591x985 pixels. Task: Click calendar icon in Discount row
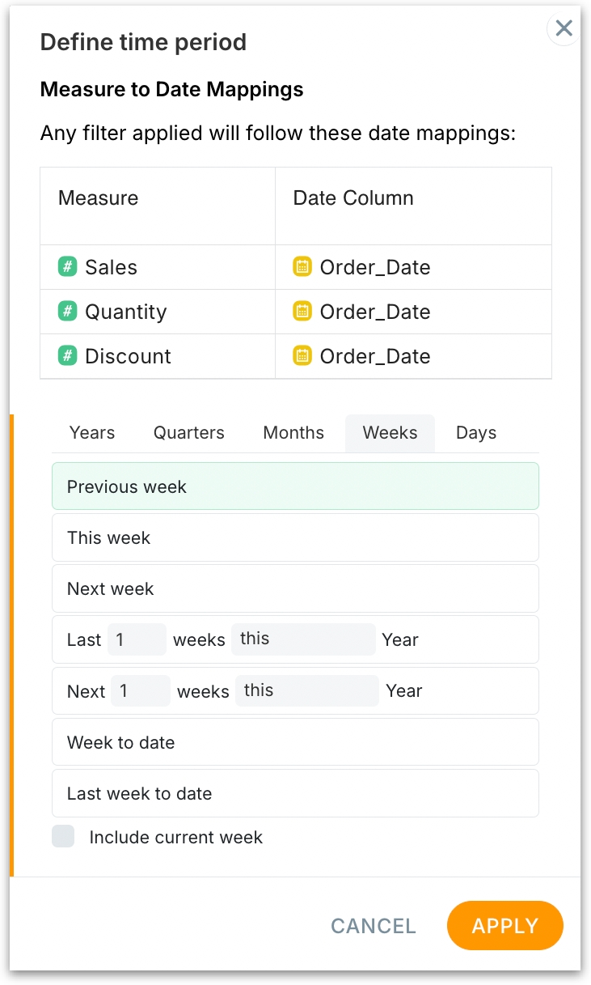tap(302, 356)
